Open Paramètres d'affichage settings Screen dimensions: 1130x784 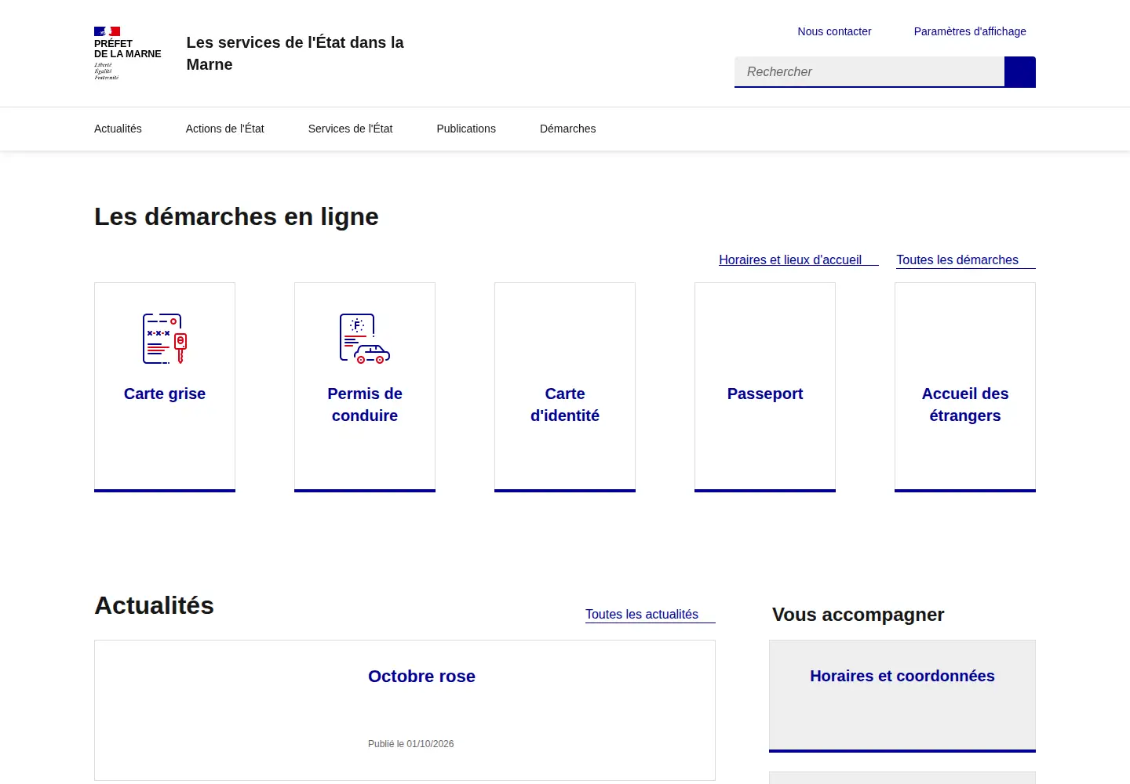click(970, 31)
